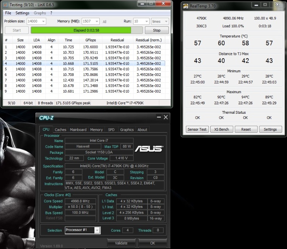Image resolution: width=287 pixels, height=249 pixels.
Task: Select result row 5 with 170.7586 GFlops
Action: pos(84,69)
